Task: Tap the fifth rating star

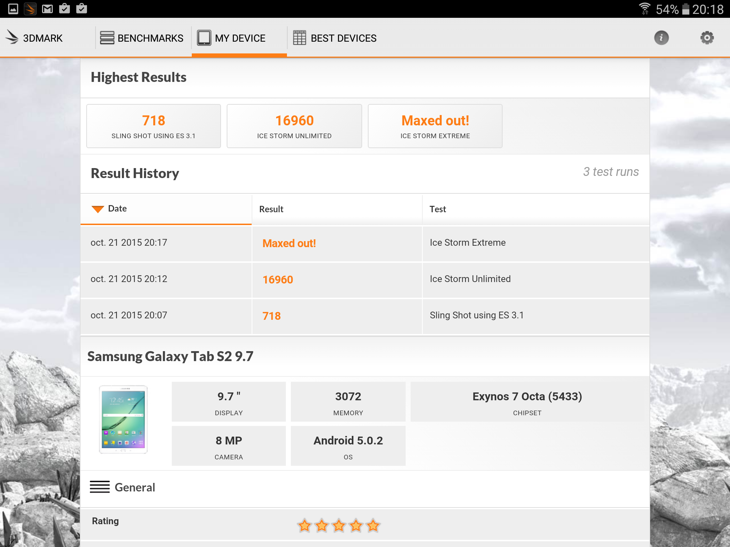Action: (373, 525)
